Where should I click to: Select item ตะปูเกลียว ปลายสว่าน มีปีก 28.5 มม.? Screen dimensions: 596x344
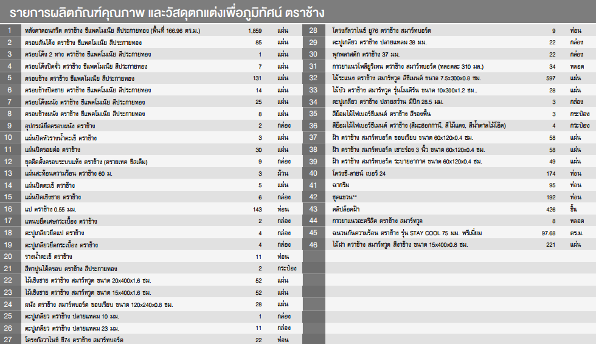tap(388, 102)
